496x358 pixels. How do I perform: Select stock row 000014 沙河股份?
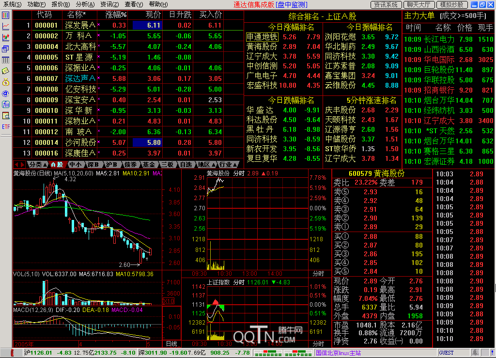[x=128, y=142]
